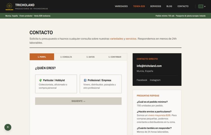Click "¿Cuánto tardáis en responder?" question

tap(154, 128)
